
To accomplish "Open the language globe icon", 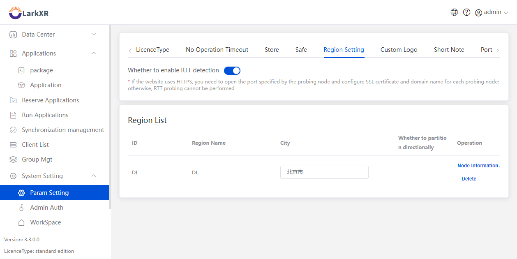I will tap(454, 12).
